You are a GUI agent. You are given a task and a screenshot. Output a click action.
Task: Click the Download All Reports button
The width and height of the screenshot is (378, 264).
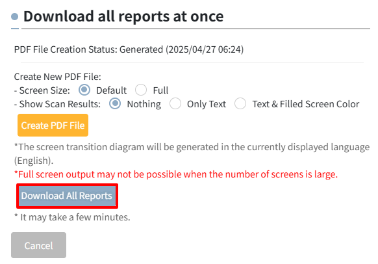67,196
